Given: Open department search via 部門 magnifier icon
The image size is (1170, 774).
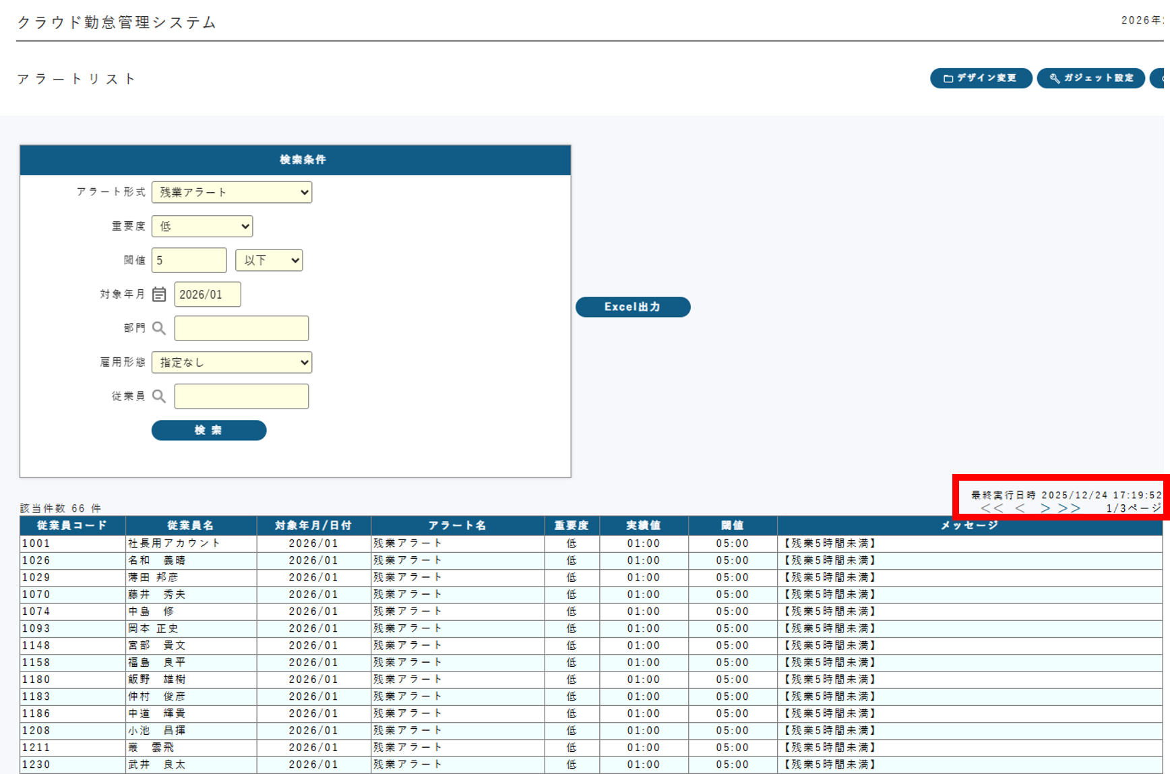Looking at the screenshot, I should click(x=159, y=328).
